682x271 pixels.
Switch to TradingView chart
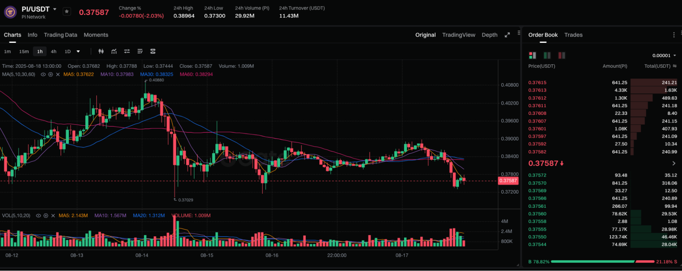click(459, 35)
